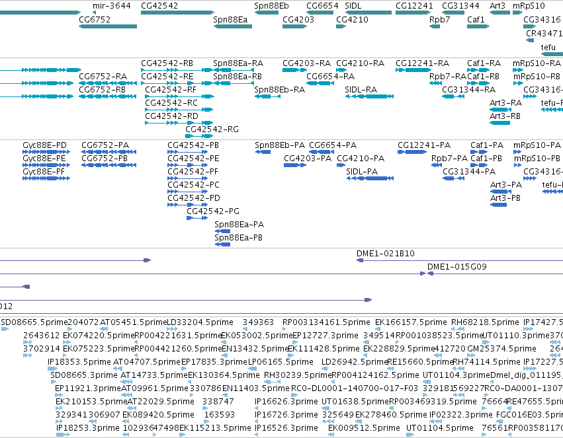The width and height of the screenshot is (563, 438).
Task: Click the Spn88Ea gene arrow glyph
Action: point(233,26)
